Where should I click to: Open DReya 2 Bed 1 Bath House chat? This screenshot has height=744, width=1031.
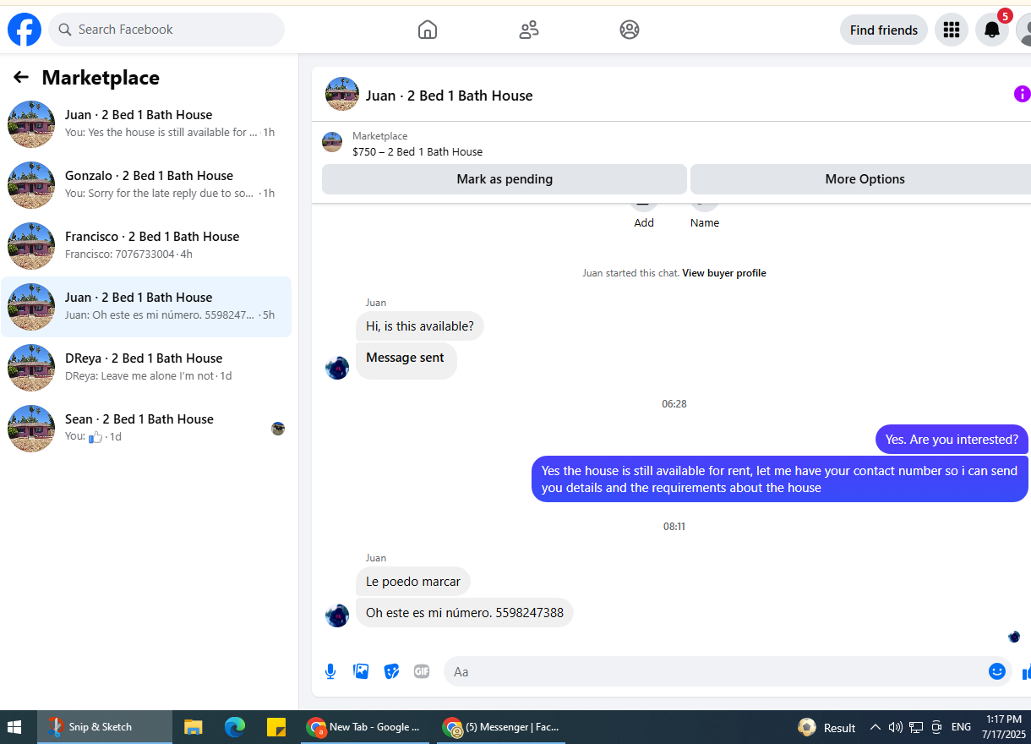(146, 368)
